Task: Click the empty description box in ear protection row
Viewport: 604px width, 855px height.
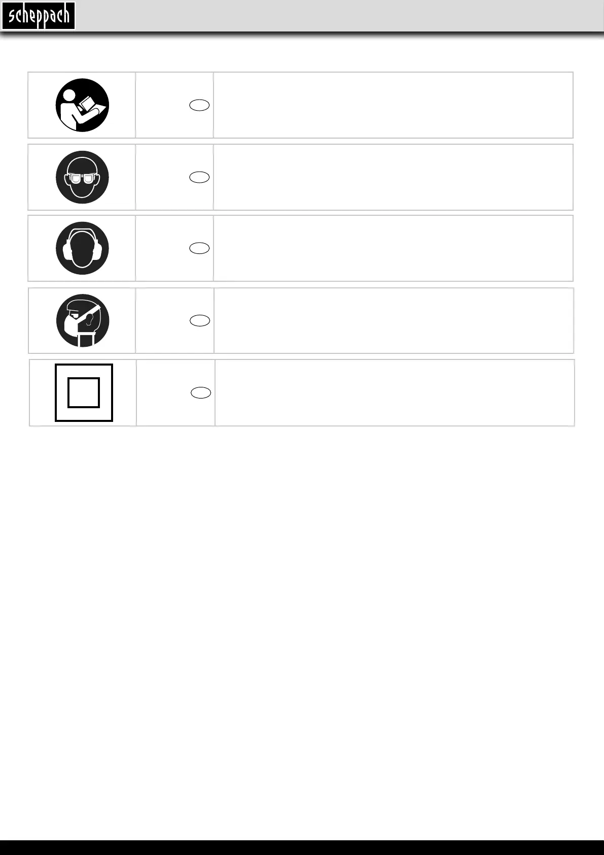Action: 393,248
